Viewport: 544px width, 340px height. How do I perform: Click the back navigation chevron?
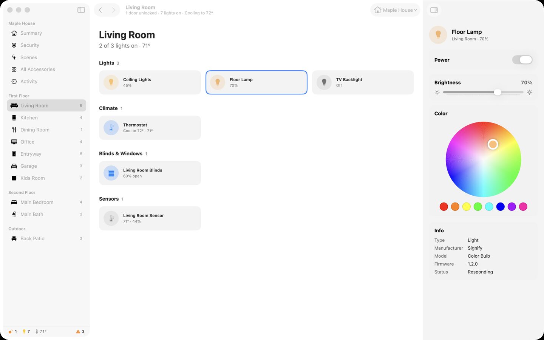pos(100,10)
